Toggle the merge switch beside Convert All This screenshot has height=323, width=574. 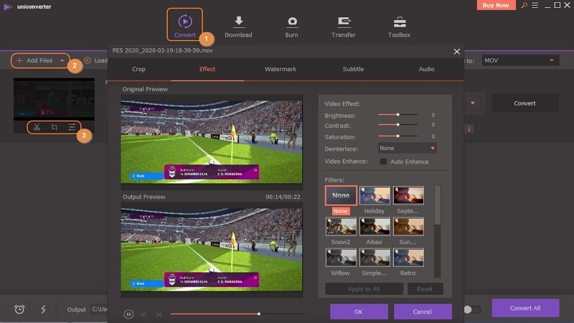(x=472, y=309)
